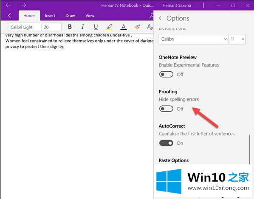Turn off Capitalize first letter switch

(166, 143)
